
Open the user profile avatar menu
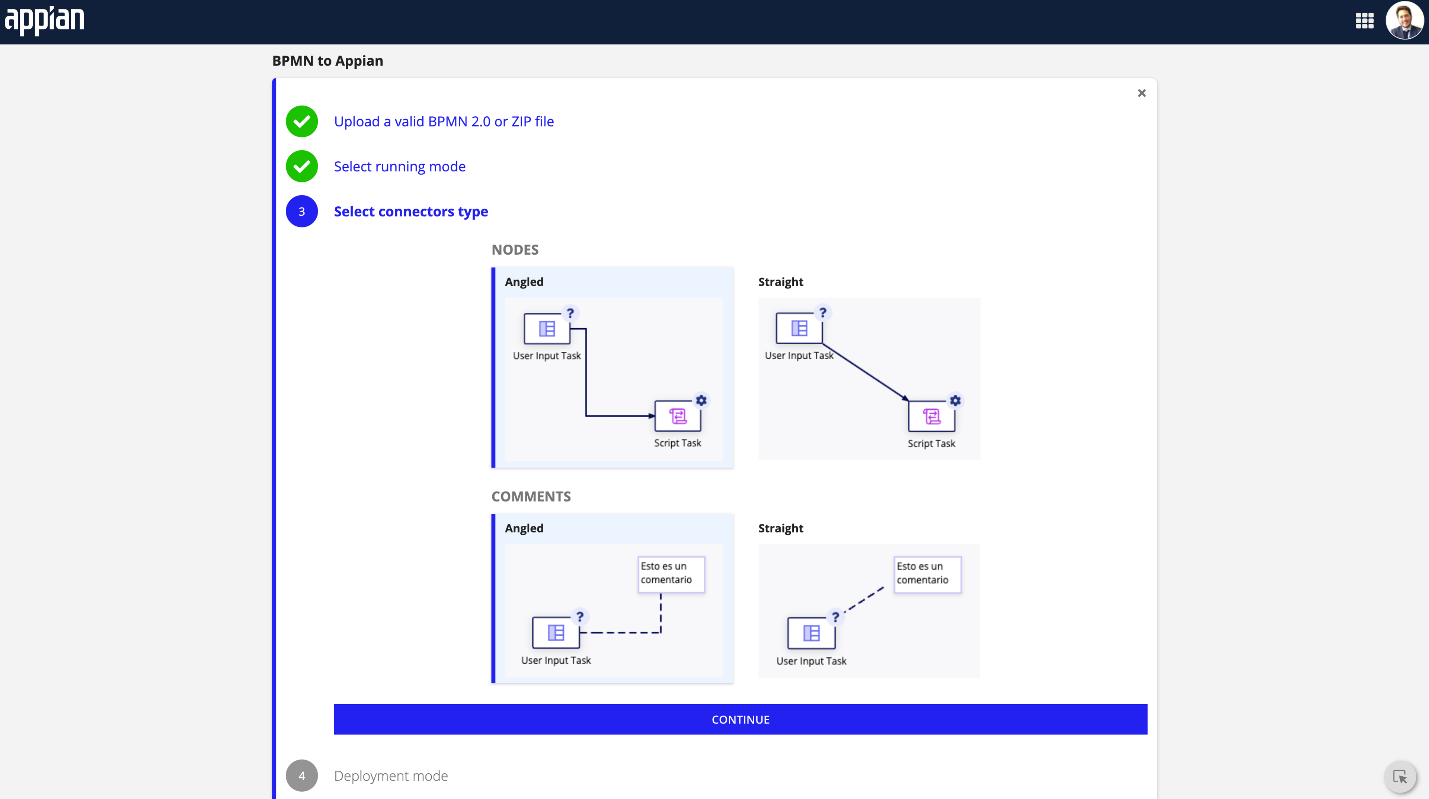click(1404, 21)
